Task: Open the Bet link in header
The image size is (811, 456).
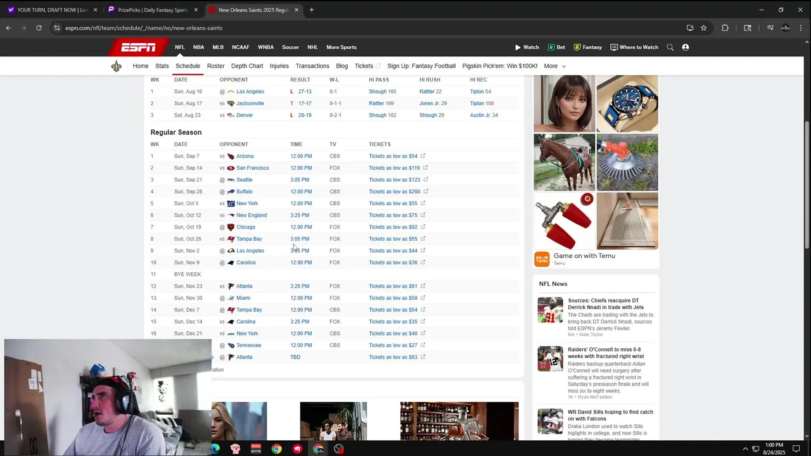Action: click(x=556, y=47)
